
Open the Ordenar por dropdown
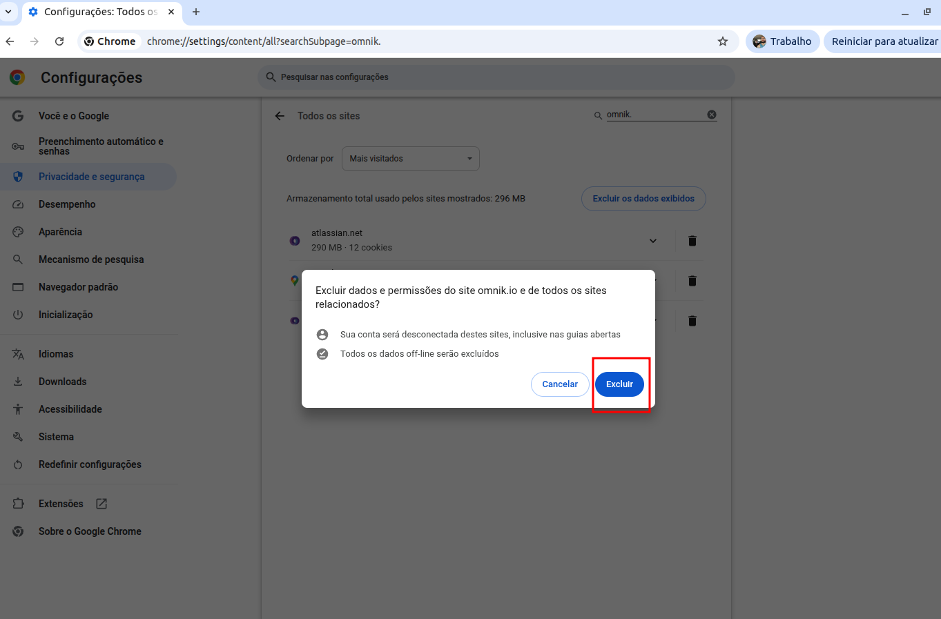tap(410, 159)
